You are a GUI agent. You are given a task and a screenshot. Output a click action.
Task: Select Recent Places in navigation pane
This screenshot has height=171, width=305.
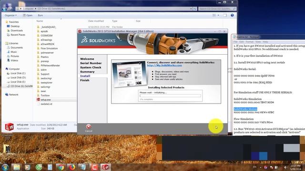pyautogui.click(x=18, y=35)
